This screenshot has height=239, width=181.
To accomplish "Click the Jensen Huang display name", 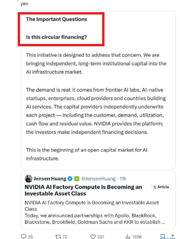I will 50,179.
